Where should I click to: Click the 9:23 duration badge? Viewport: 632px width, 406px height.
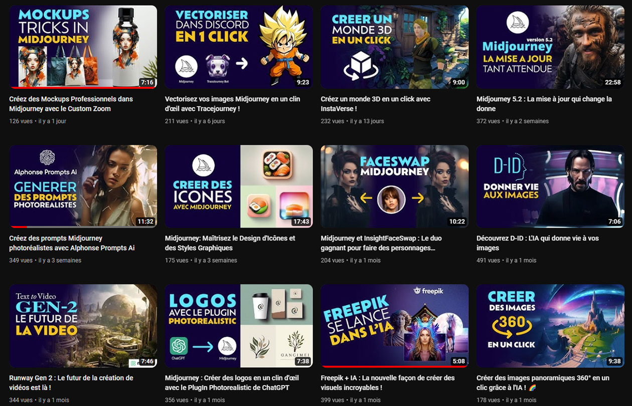coord(303,82)
